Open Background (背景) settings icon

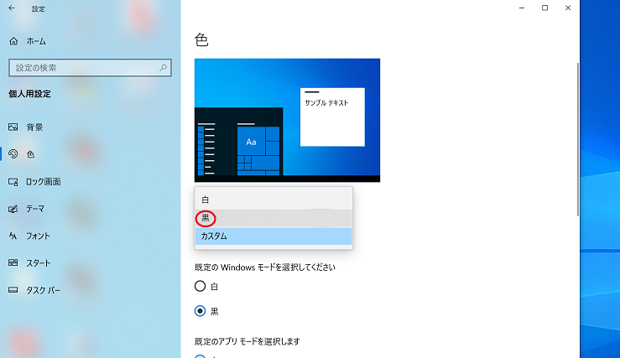(13, 127)
